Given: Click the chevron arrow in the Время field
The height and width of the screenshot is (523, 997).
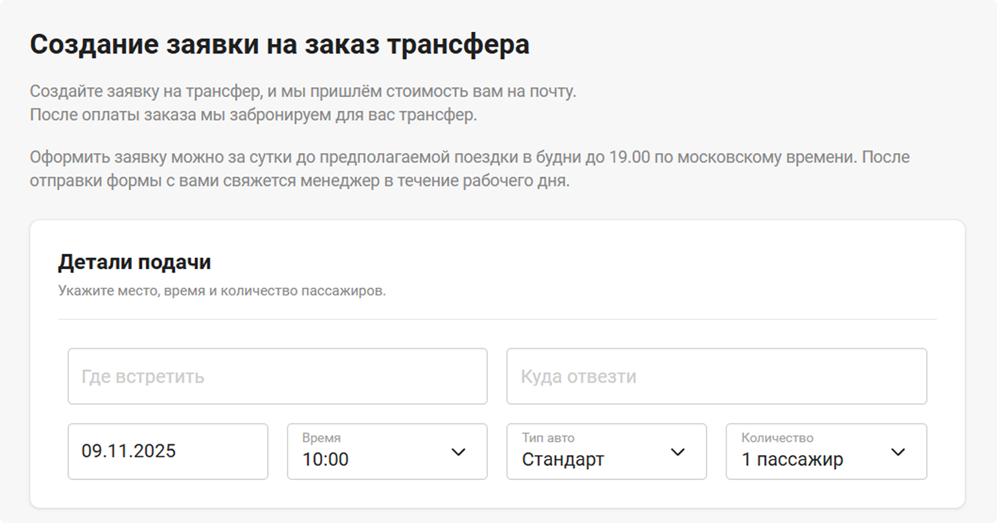Looking at the screenshot, I should pos(458,452).
